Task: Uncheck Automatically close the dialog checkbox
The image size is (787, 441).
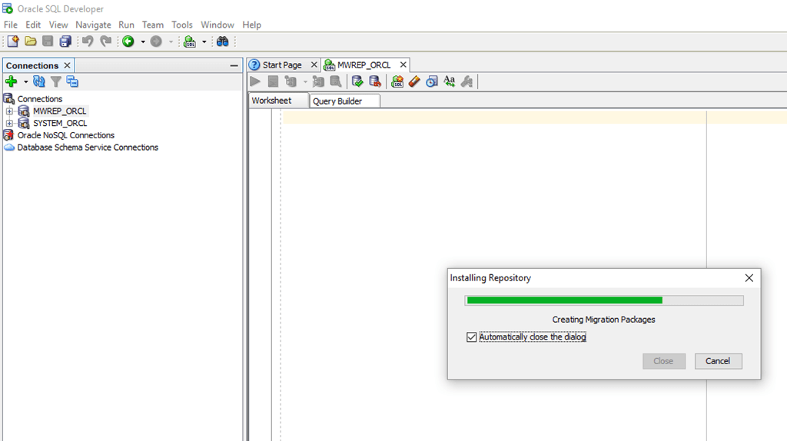Action: [471, 337]
